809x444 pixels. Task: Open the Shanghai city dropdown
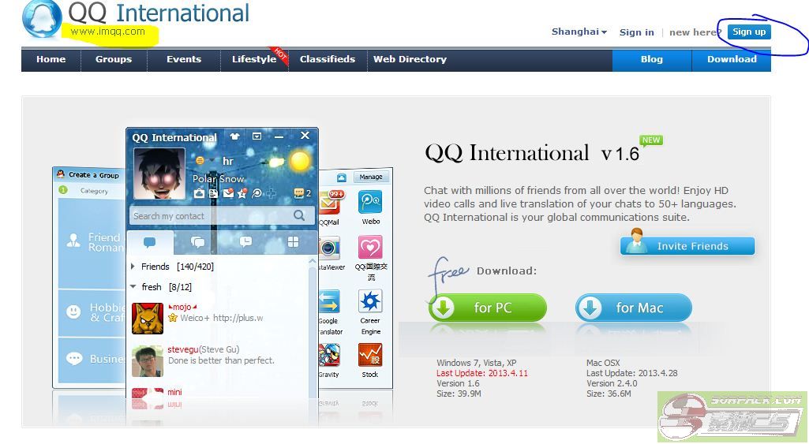[x=579, y=32]
